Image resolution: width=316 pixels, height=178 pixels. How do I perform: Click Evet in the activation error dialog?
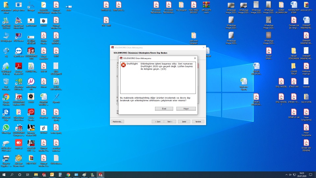coord(164,108)
